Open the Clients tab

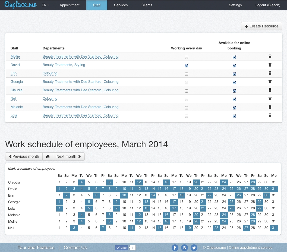click(x=147, y=5)
